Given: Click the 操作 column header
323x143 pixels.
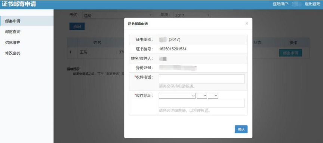Looking at the screenshot, I should coord(293,43).
